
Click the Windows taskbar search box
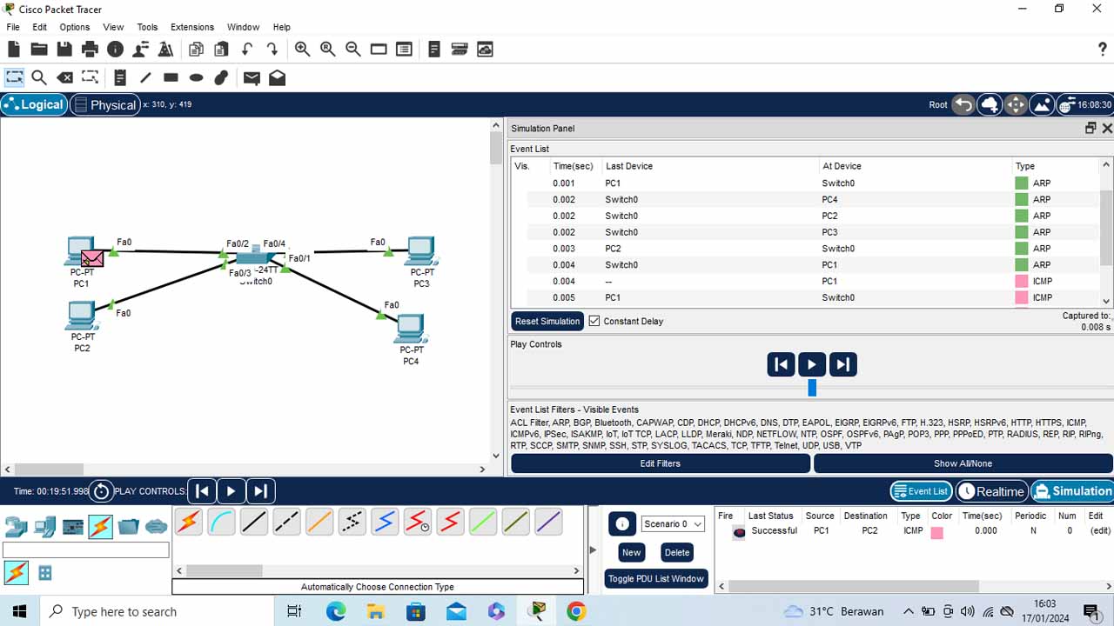(x=158, y=611)
